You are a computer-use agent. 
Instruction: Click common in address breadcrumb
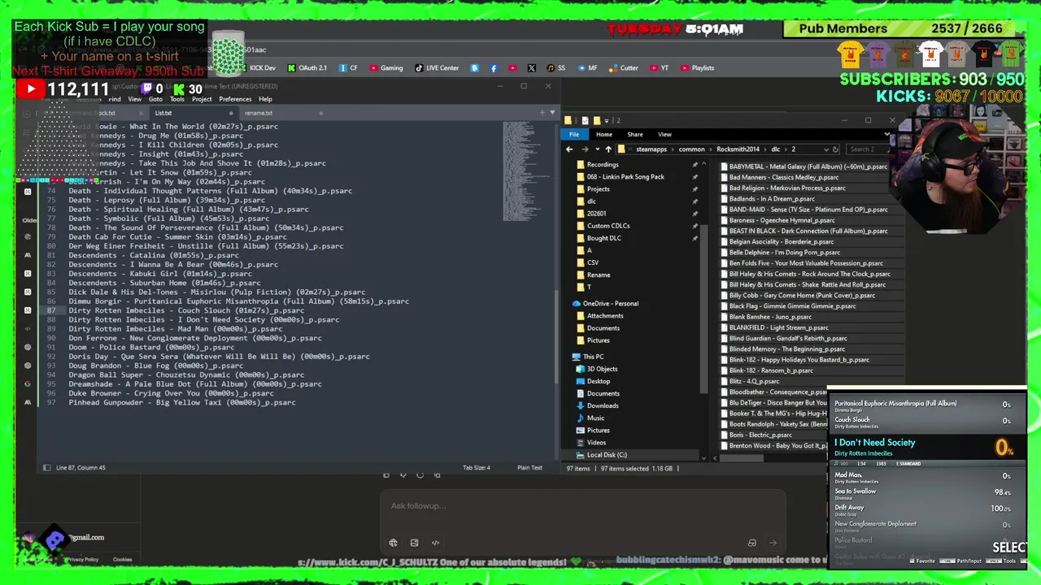[x=691, y=149]
